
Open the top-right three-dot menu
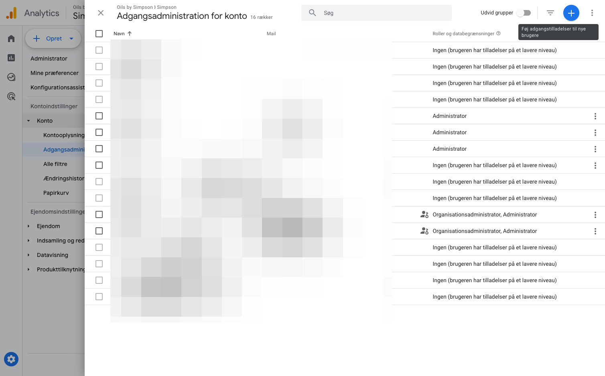click(592, 13)
